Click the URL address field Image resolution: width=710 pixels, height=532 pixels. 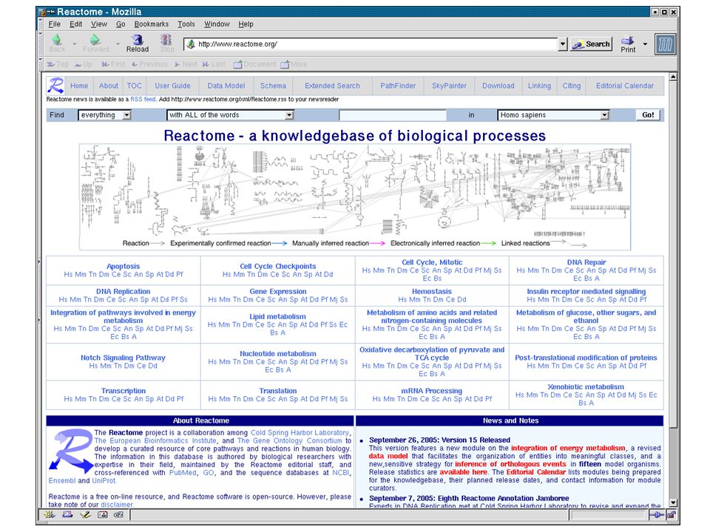pos(372,44)
